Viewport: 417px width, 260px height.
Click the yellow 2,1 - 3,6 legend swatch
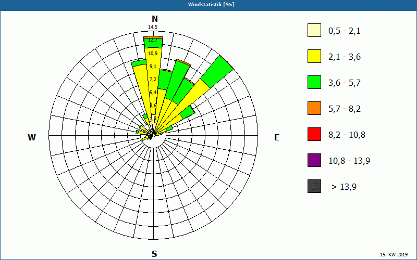314,56
